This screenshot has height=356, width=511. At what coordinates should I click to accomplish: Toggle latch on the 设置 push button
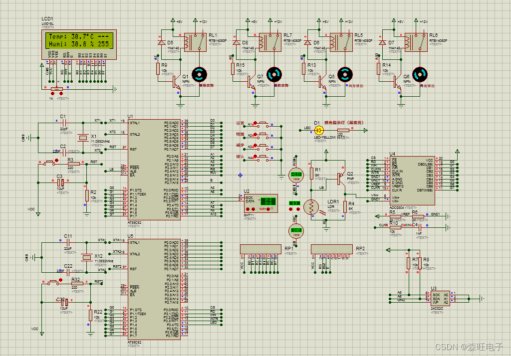(x=255, y=123)
